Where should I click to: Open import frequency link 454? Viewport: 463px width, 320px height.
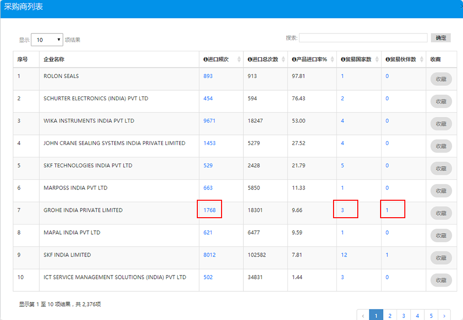208,98
